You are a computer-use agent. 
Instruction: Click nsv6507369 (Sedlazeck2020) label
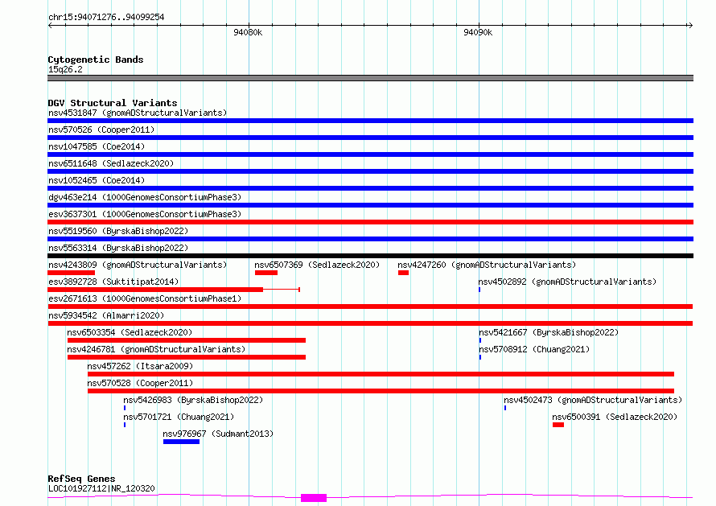(317, 265)
